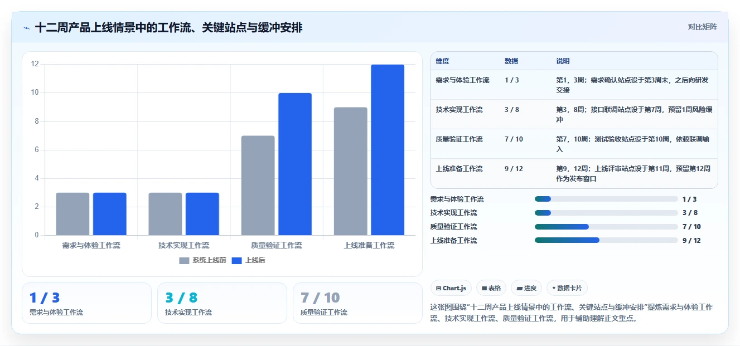Image resolution: width=740 pixels, height=346 pixels.
Task: Click the 技术实现工作流 x-axis label in the chart
Action: click(x=184, y=245)
